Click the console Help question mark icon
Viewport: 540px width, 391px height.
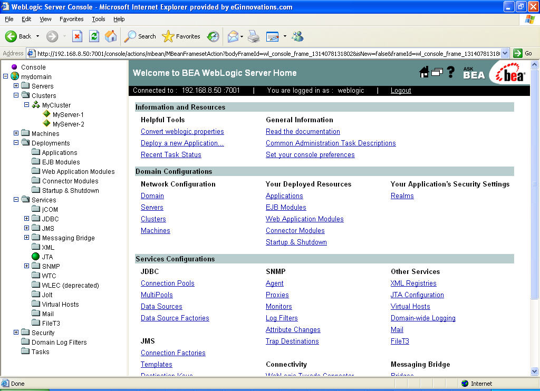coord(450,72)
